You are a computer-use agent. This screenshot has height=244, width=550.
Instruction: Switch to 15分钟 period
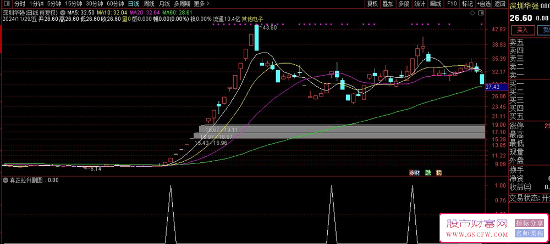click(74, 4)
